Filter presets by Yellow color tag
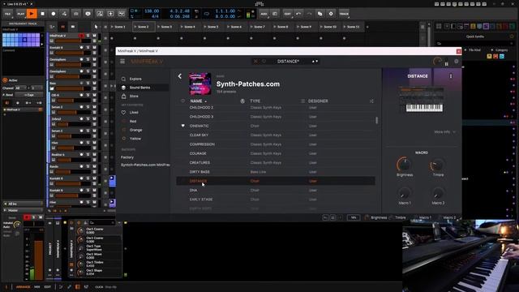The image size is (519, 292). (135, 139)
